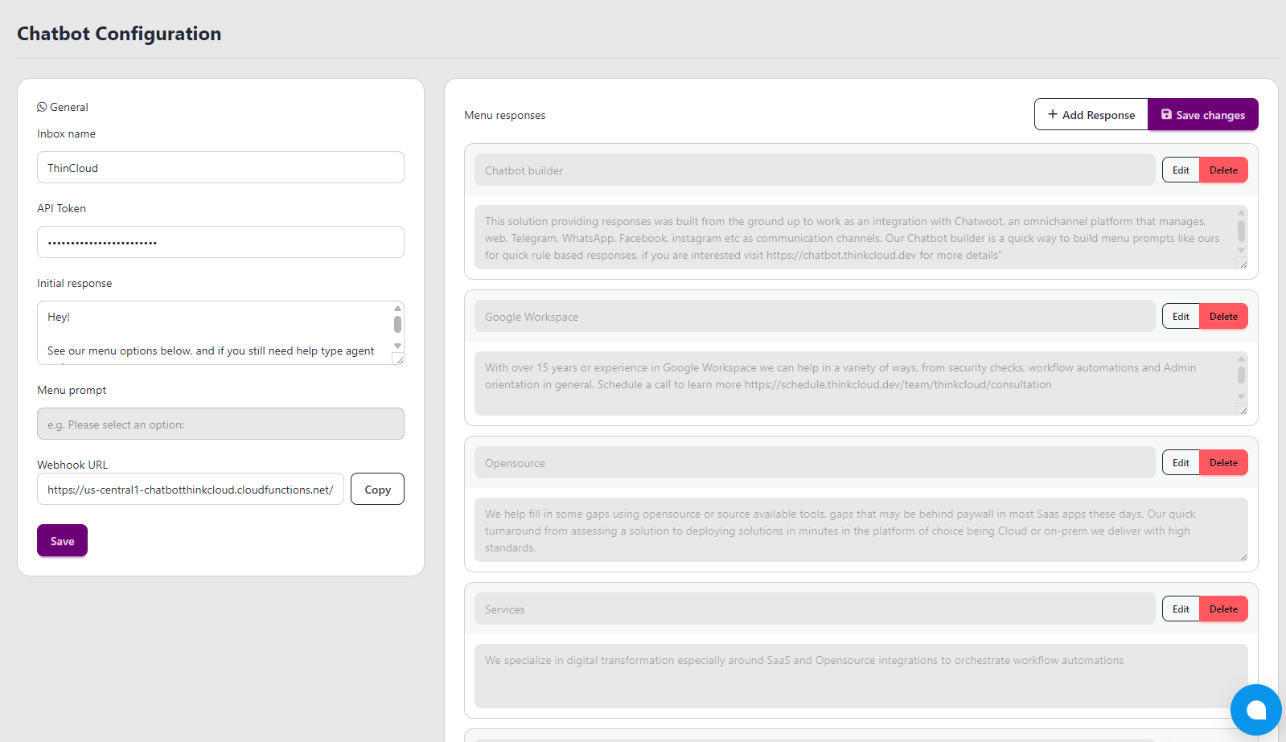This screenshot has width=1286, height=742.
Task: Delete the Google Workspace response
Action: 1223,316
